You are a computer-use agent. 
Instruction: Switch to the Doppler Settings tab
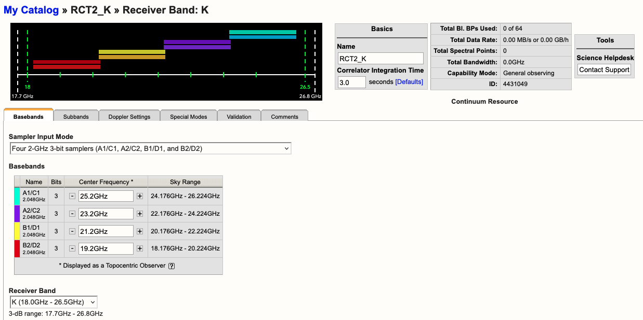tap(129, 116)
